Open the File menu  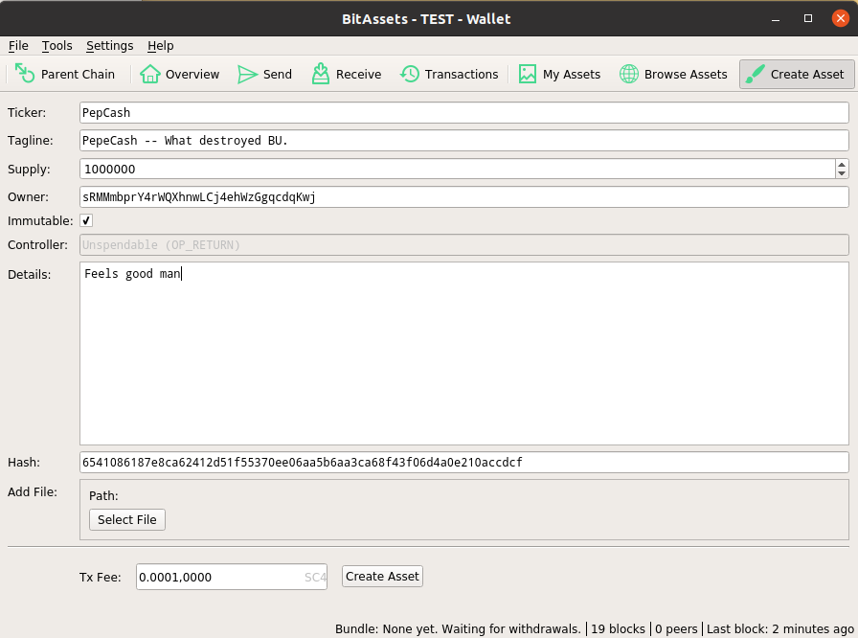tap(18, 45)
